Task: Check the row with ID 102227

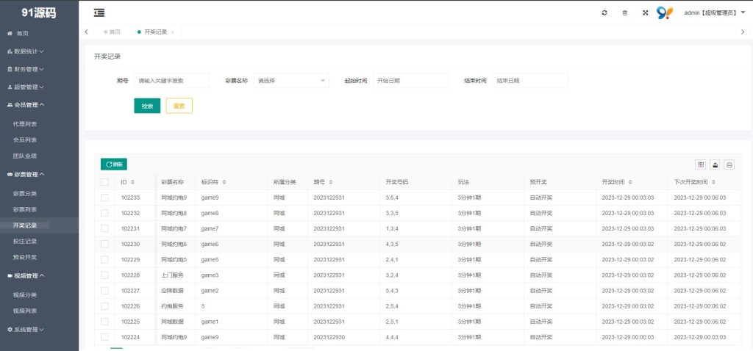Action: pyautogui.click(x=104, y=291)
